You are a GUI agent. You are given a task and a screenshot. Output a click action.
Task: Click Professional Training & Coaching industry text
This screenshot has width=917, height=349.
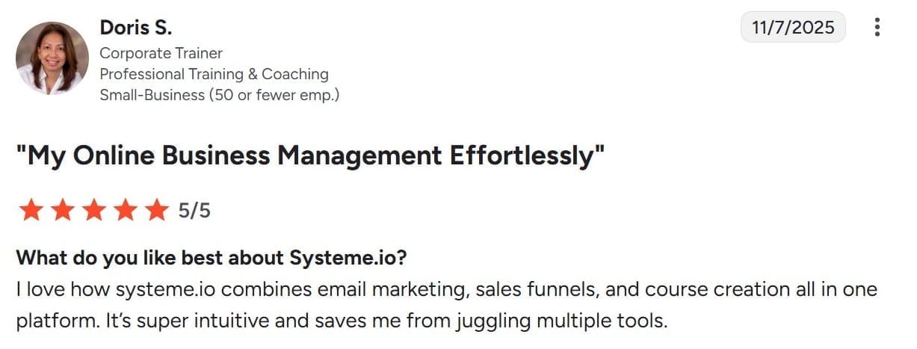pos(214,74)
